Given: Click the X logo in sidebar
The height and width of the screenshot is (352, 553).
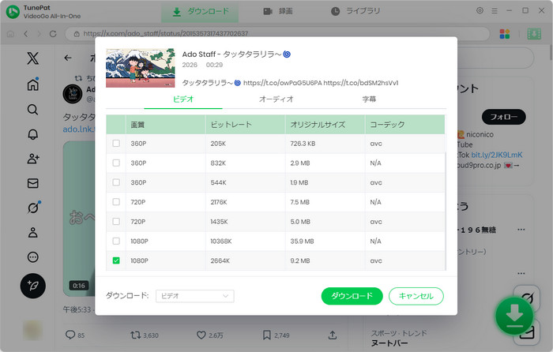Looking at the screenshot, I should [33, 58].
